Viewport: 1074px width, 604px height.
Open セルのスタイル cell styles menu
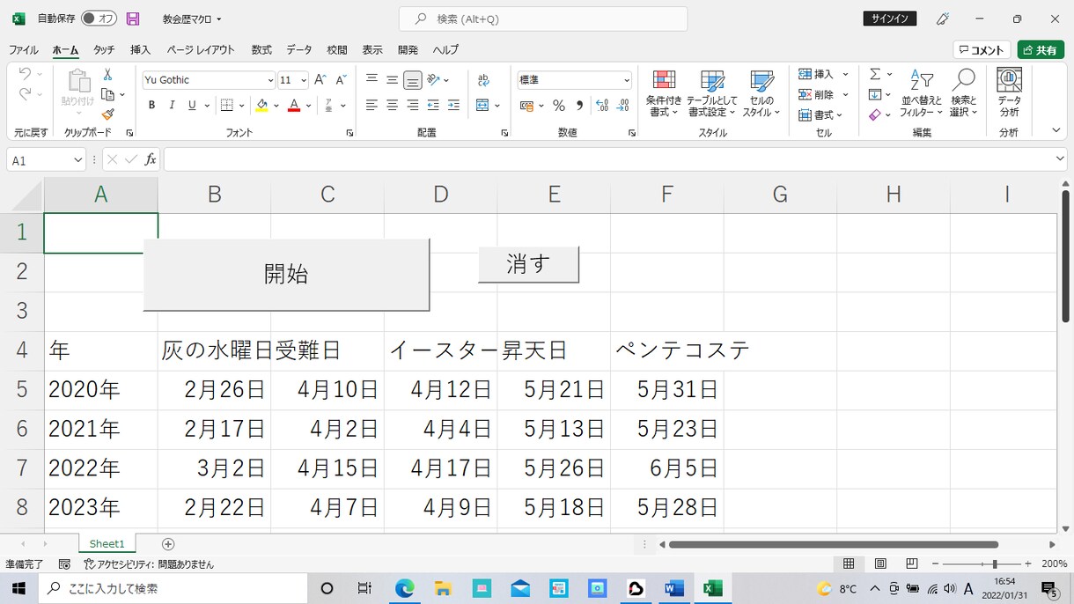coord(761,93)
